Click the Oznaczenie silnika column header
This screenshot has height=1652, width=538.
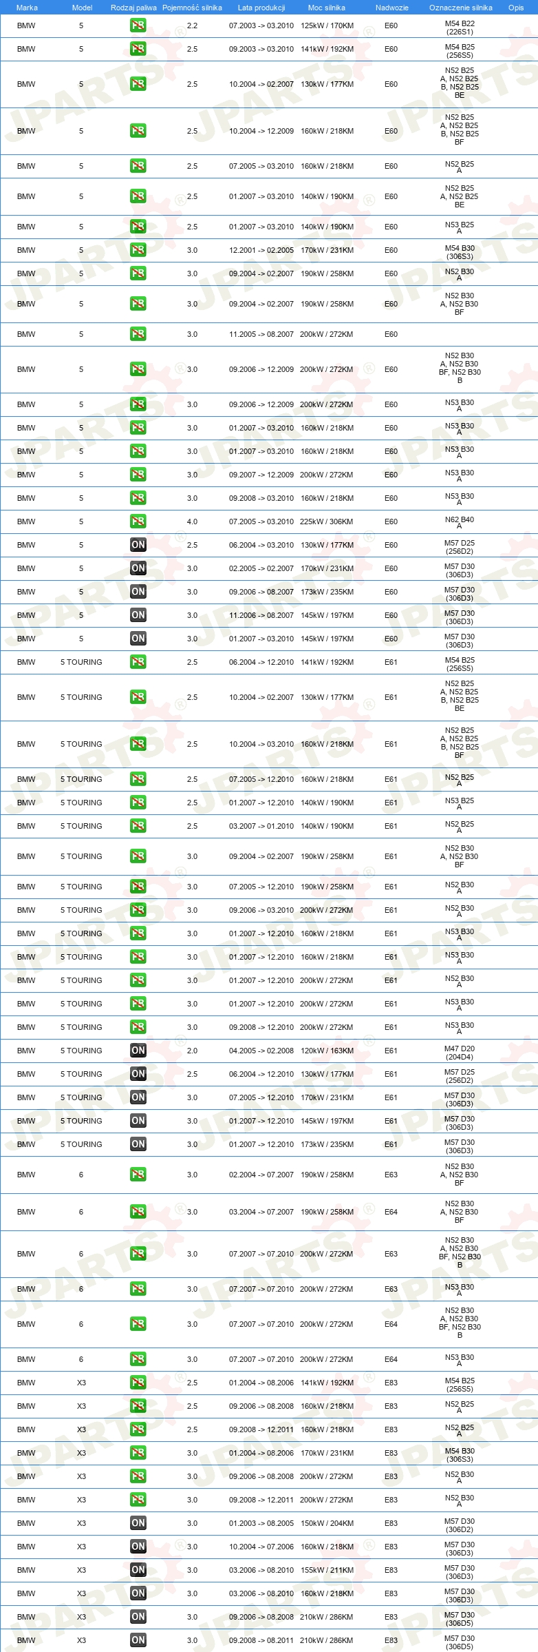click(461, 8)
